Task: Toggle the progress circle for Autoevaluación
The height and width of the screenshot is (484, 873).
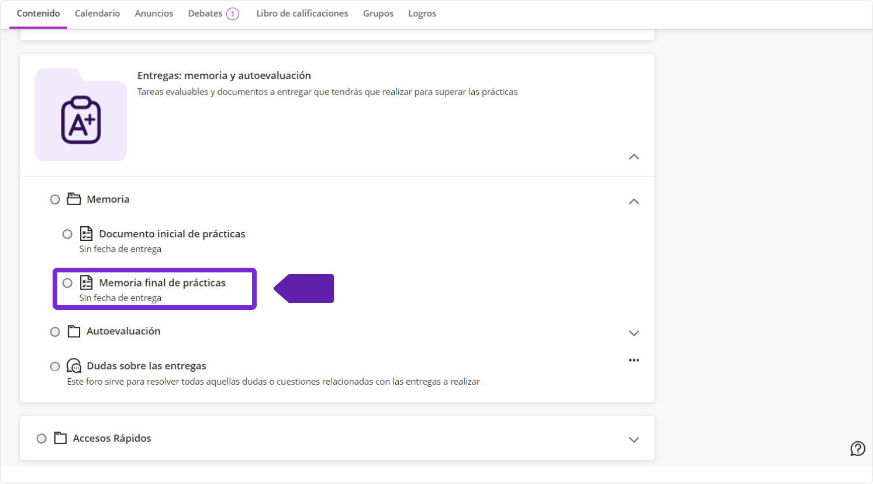Action: click(55, 331)
